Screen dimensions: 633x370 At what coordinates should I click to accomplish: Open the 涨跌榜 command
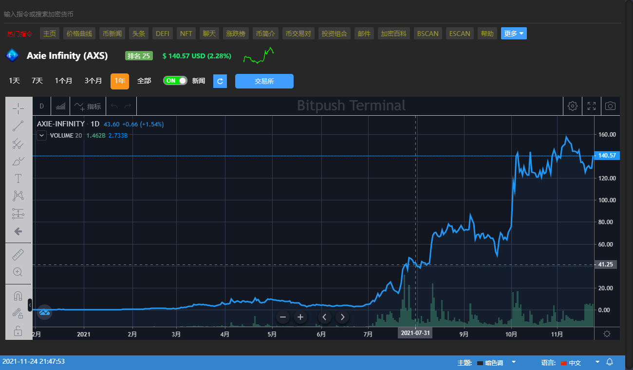(x=236, y=34)
